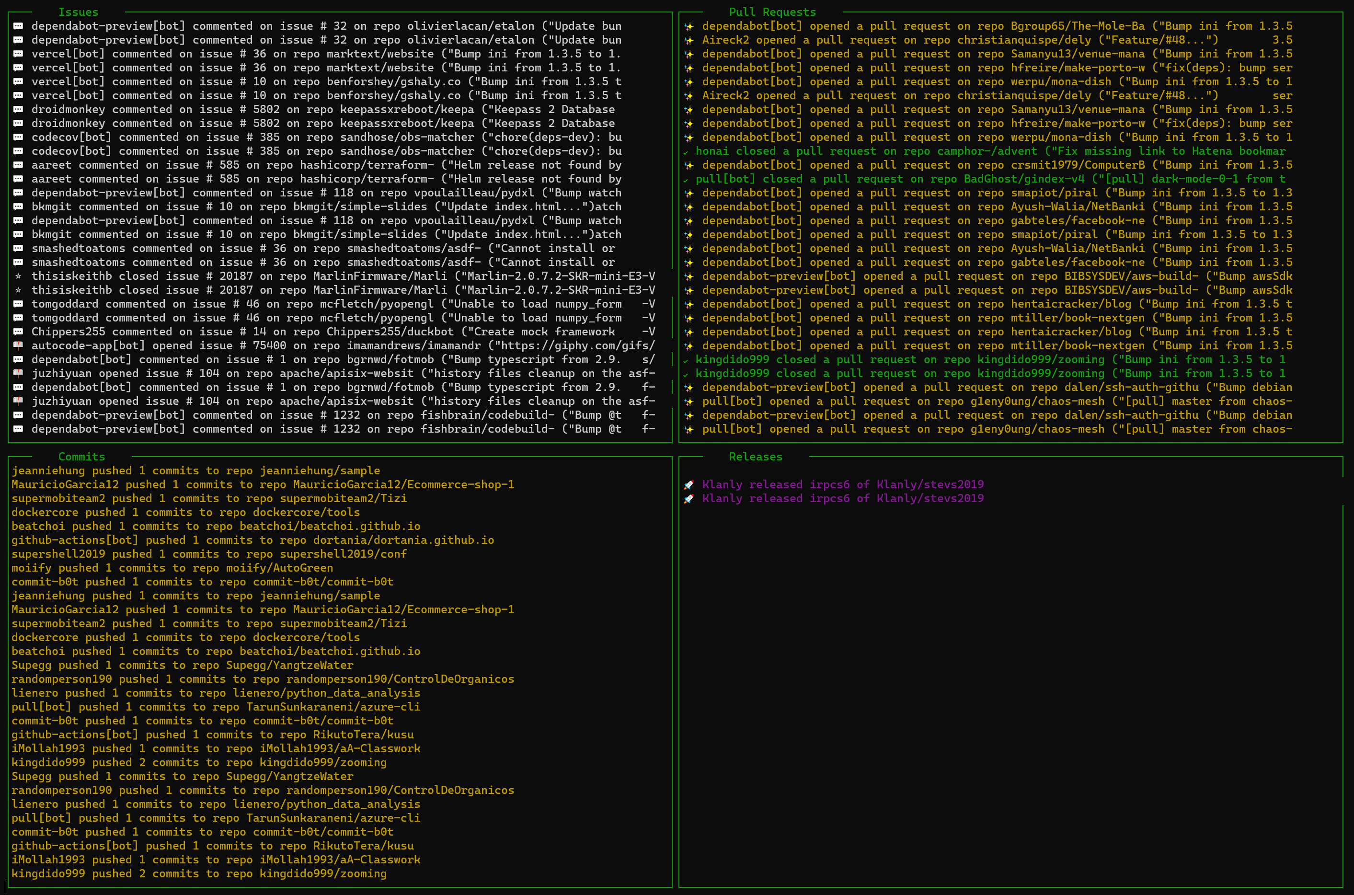Open Chippers255 commented on issue #14 entry
This screenshot has height=895, width=1354.
(x=322, y=332)
